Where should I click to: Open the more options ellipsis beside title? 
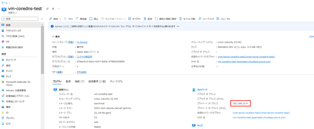(x=59, y=9)
